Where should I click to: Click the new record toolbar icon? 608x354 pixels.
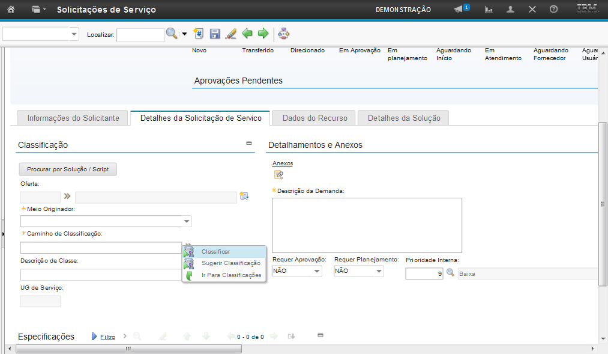click(x=199, y=34)
